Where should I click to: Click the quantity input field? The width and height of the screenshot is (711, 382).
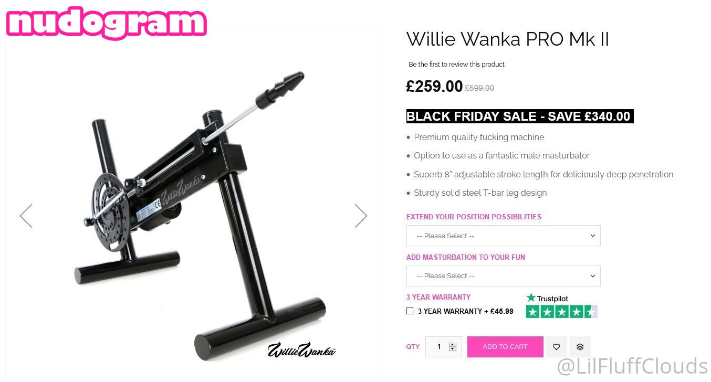point(439,347)
